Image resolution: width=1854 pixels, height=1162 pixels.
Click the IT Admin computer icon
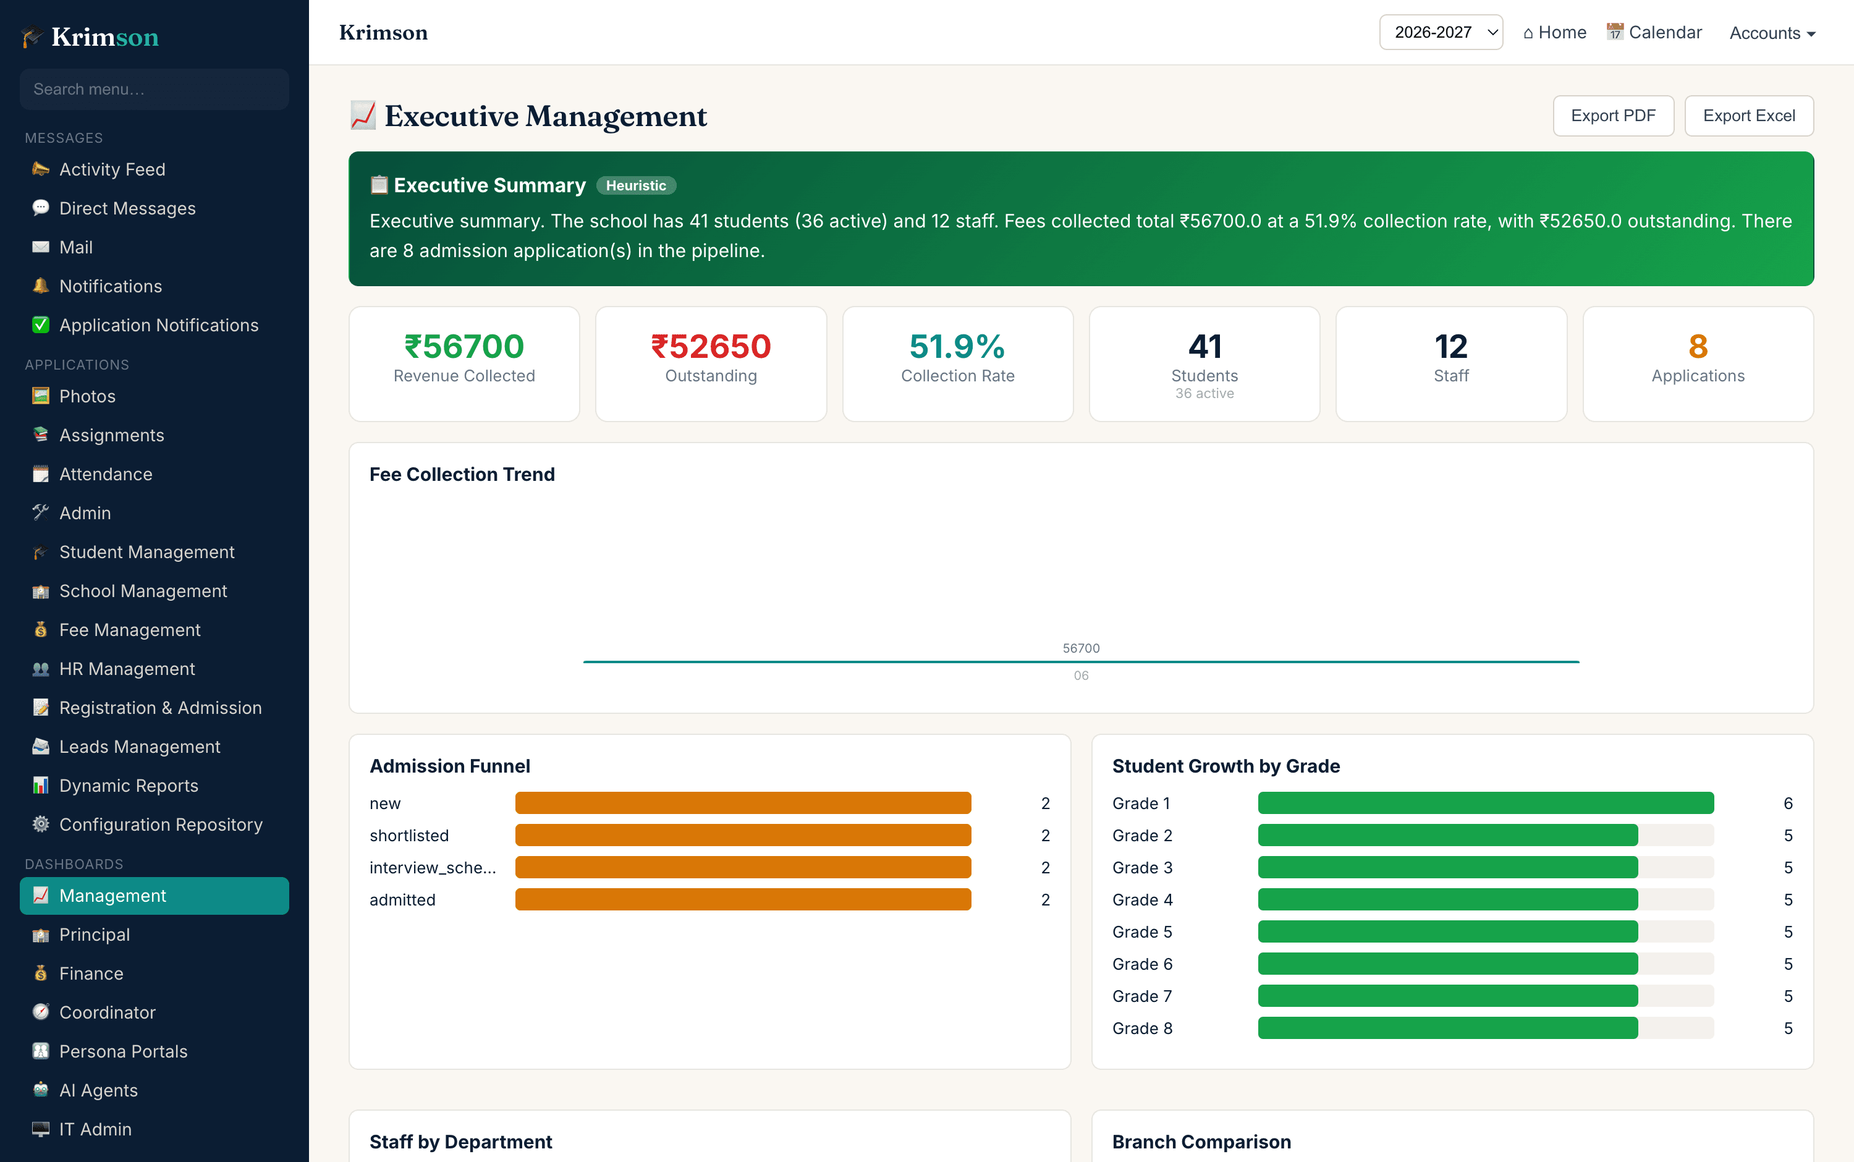click(41, 1129)
